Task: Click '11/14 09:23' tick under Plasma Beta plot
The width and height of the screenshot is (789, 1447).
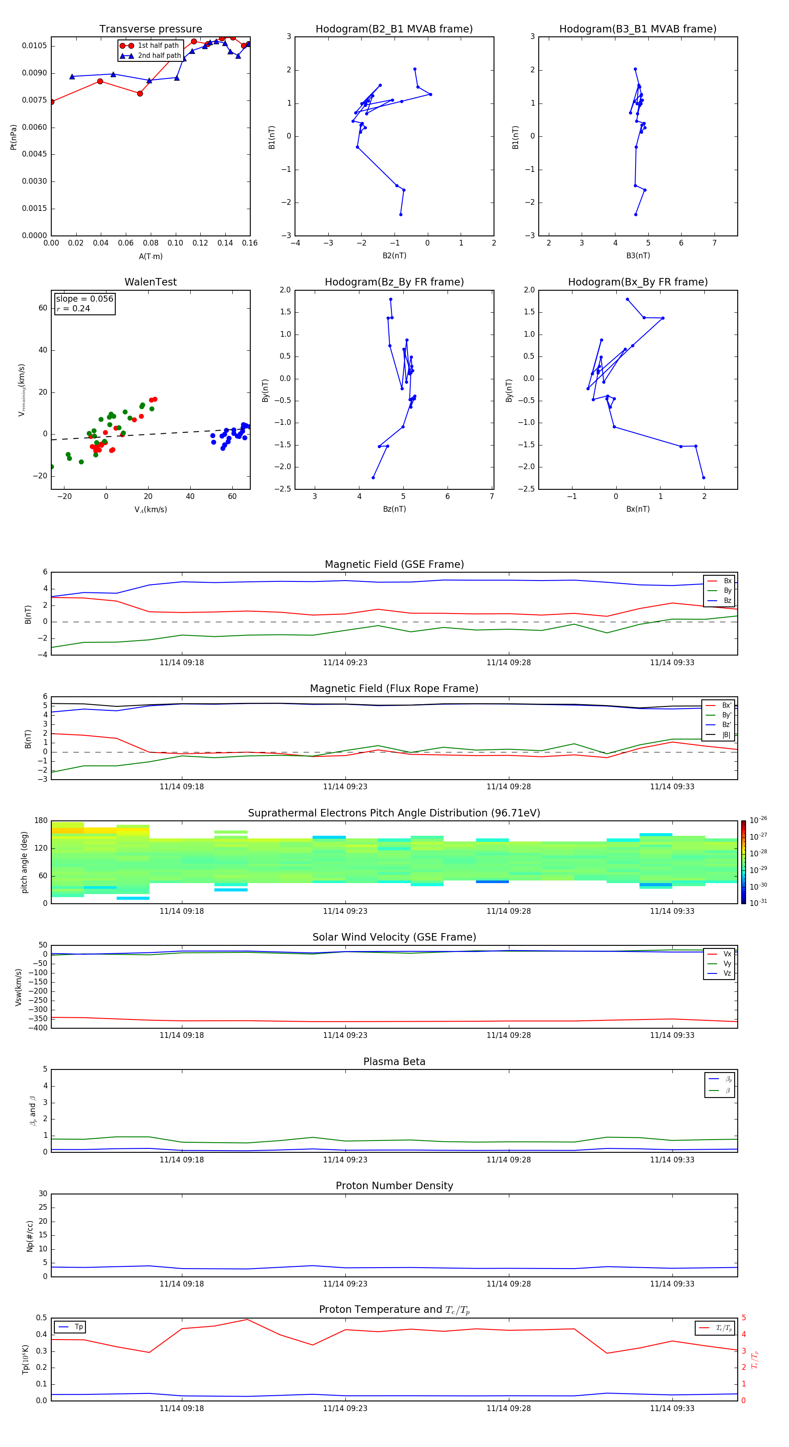Action: [345, 1160]
